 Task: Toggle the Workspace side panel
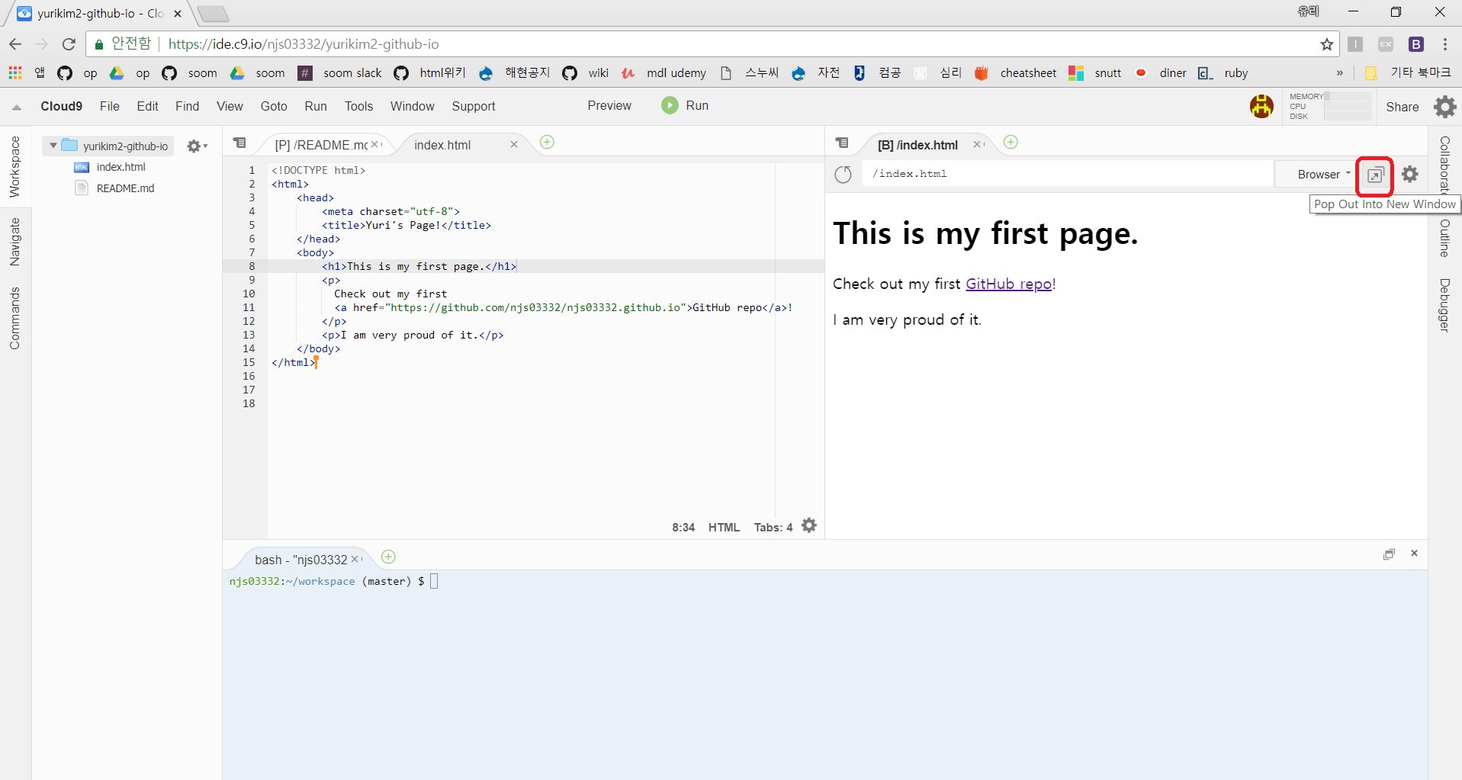(14, 167)
